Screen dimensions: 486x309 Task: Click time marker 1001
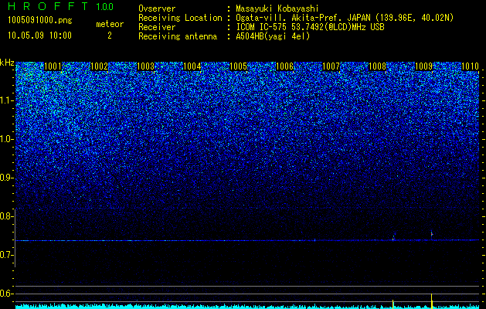(53, 66)
